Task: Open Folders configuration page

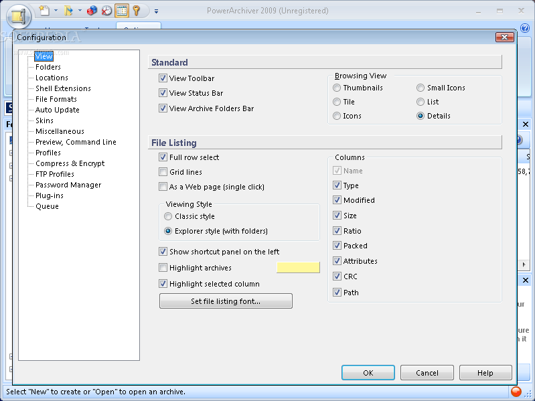Action: (48, 67)
